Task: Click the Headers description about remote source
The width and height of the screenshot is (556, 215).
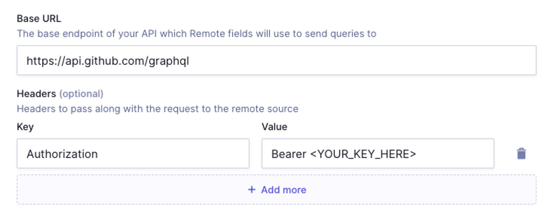Action: point(157,109)
